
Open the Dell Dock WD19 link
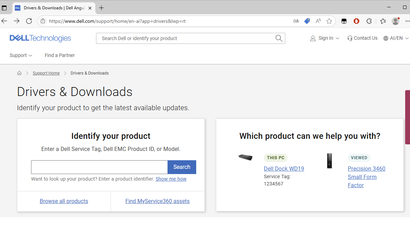tap(284, 169)
